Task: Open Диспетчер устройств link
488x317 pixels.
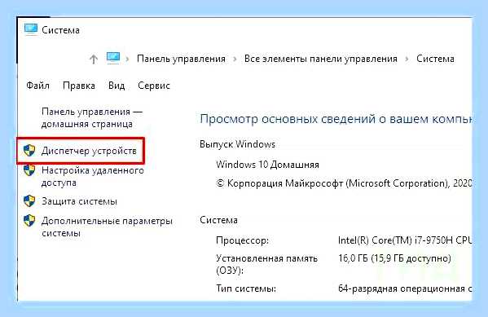Action: click(89, 151)
